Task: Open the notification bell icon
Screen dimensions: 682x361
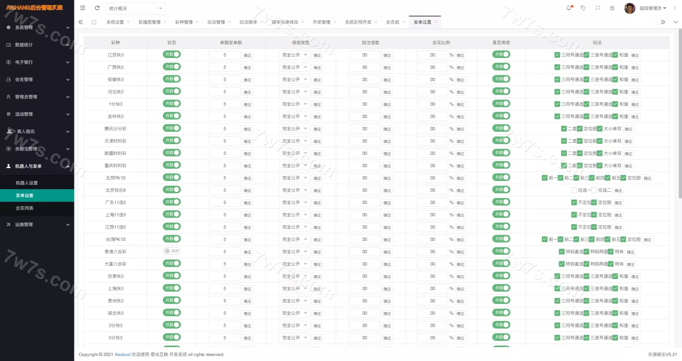Action: [x=569, y=8]
